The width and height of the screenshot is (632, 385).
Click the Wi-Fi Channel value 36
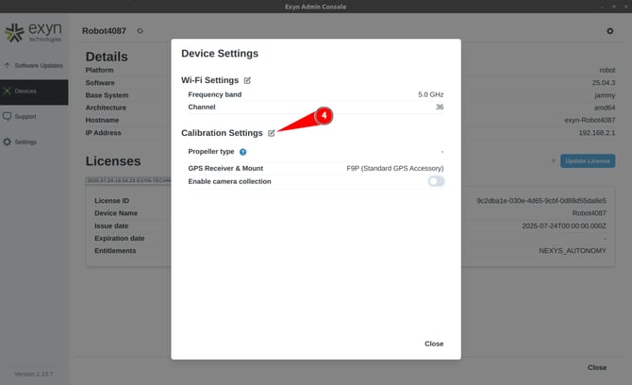tap(439, 108)
